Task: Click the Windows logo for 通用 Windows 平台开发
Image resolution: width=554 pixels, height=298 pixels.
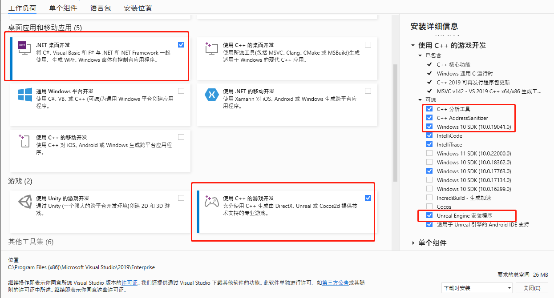Action: coord(25,94)
